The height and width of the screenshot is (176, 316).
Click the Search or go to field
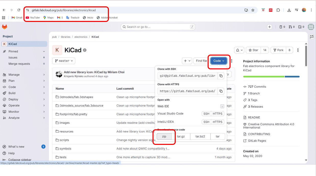158,27
